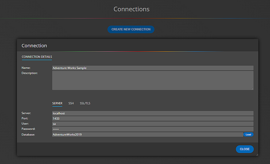This screenshot has width=270, height=164.
Task: Select the Connection Details tab
Action: [37, 57]
